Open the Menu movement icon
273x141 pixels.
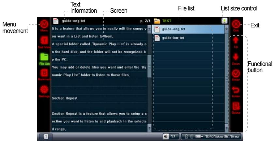click(x=44, y=24)
